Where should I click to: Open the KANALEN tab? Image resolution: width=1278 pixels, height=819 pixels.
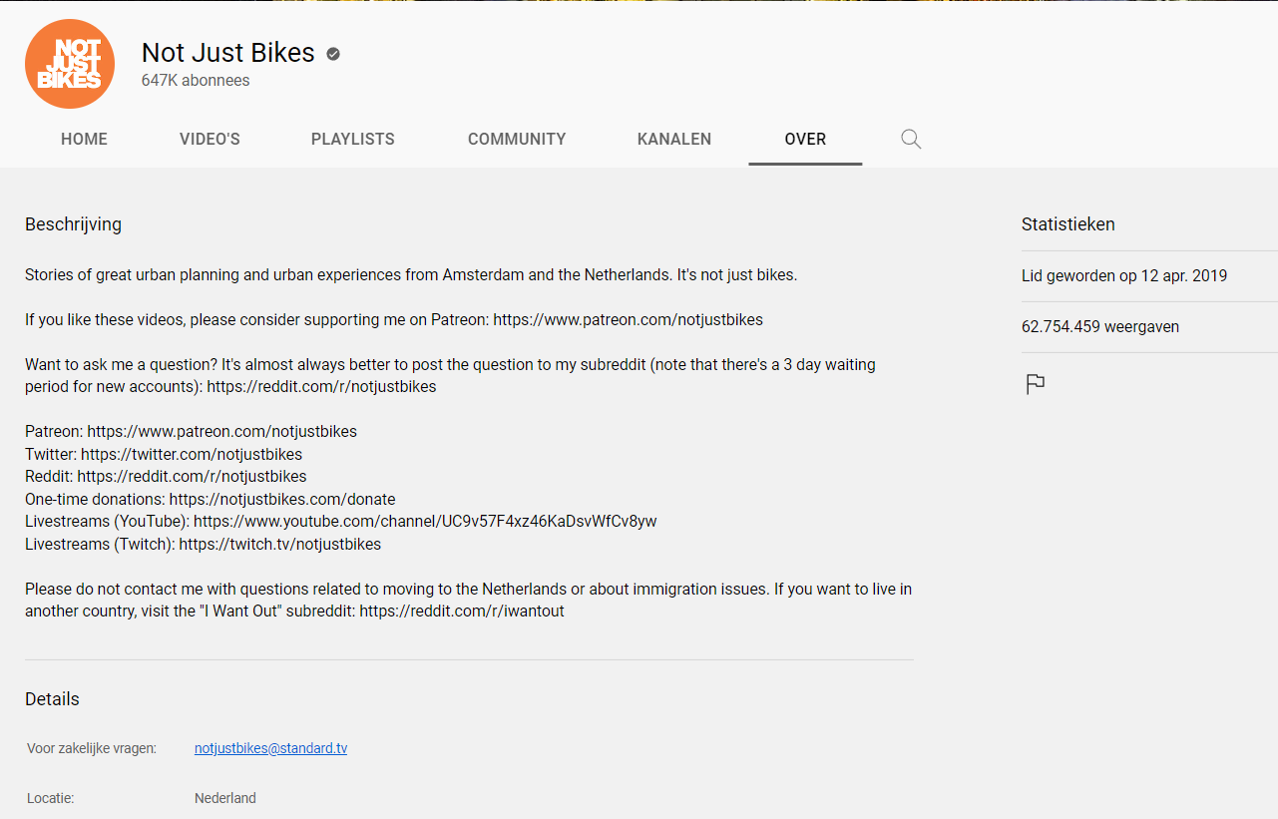674,140
